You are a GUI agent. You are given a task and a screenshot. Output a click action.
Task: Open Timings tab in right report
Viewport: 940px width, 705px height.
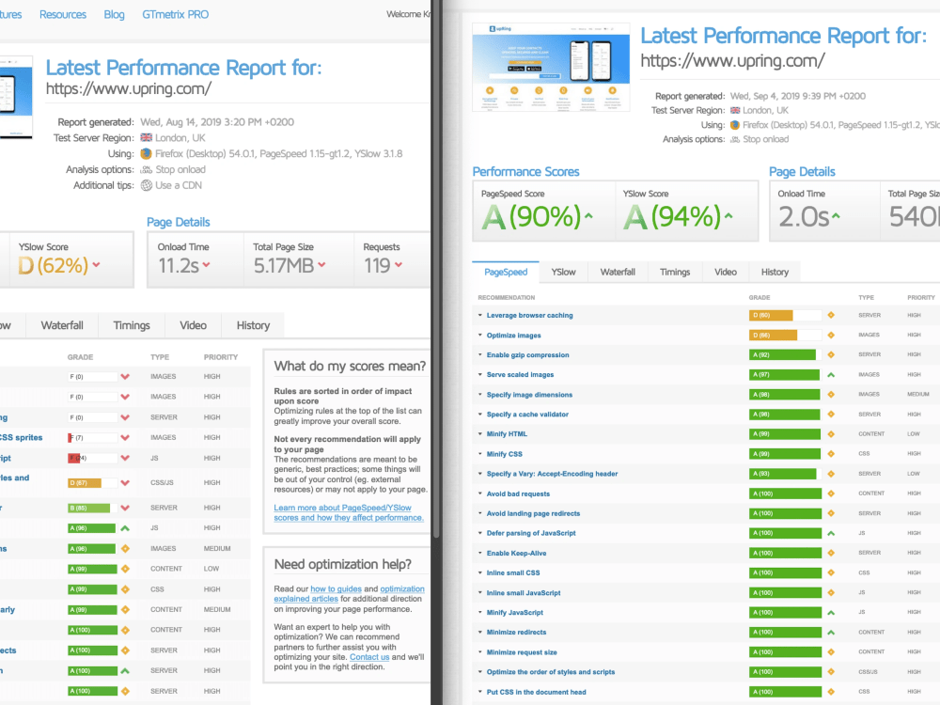coord(675,273)
